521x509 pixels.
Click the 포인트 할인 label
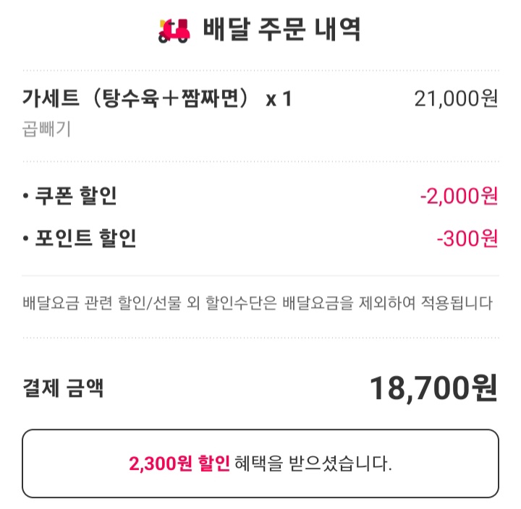coord(85,238)
